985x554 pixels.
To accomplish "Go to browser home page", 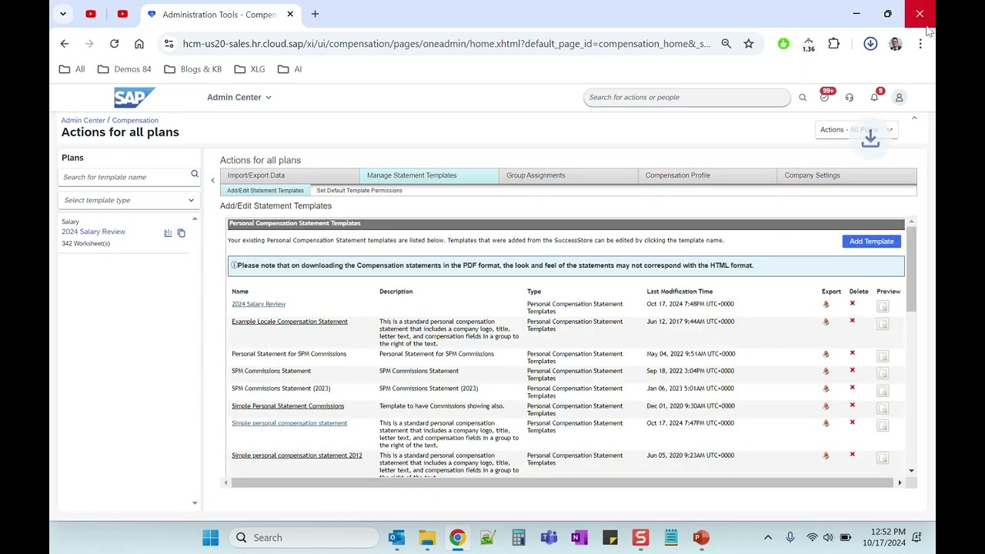I will 139,44.
